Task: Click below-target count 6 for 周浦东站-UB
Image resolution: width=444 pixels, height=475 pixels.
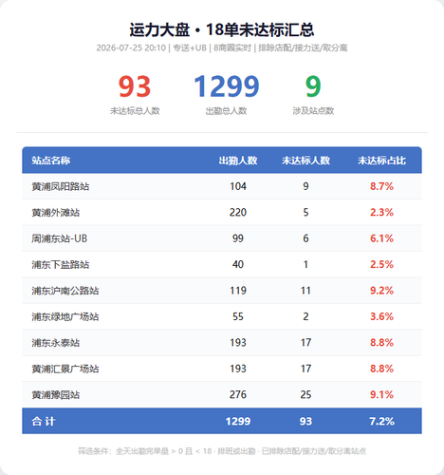Action: point(305,238)
